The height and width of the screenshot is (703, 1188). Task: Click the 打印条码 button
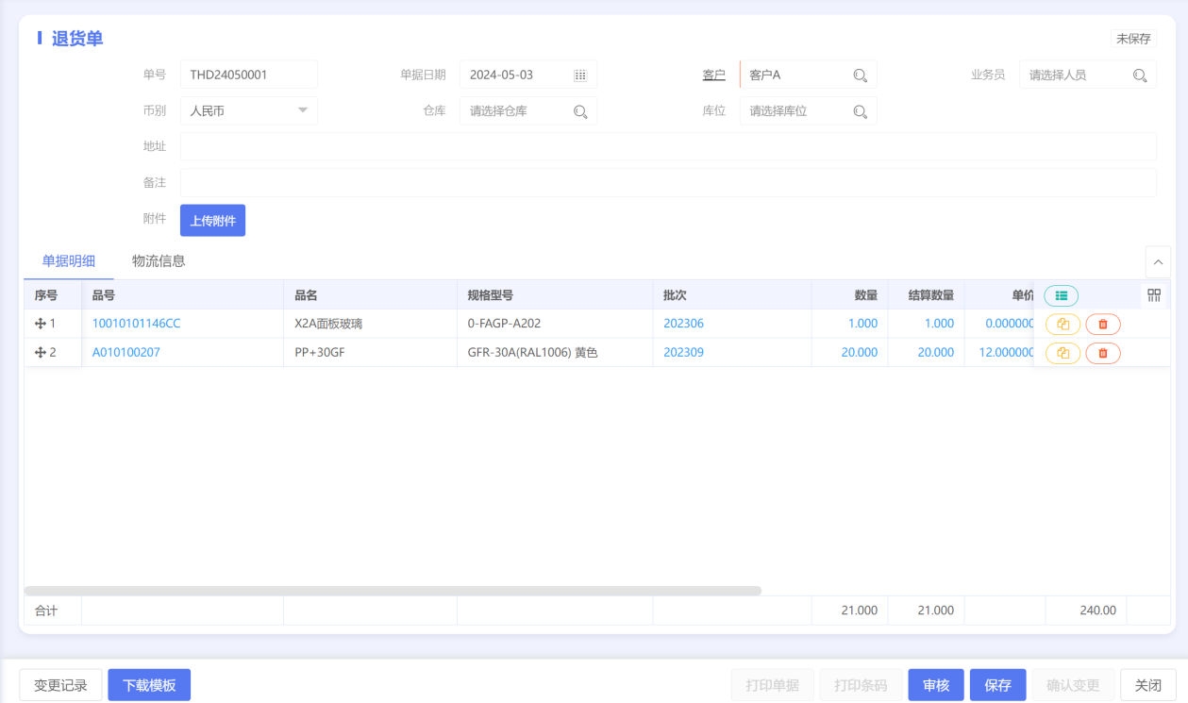point(861,685)
